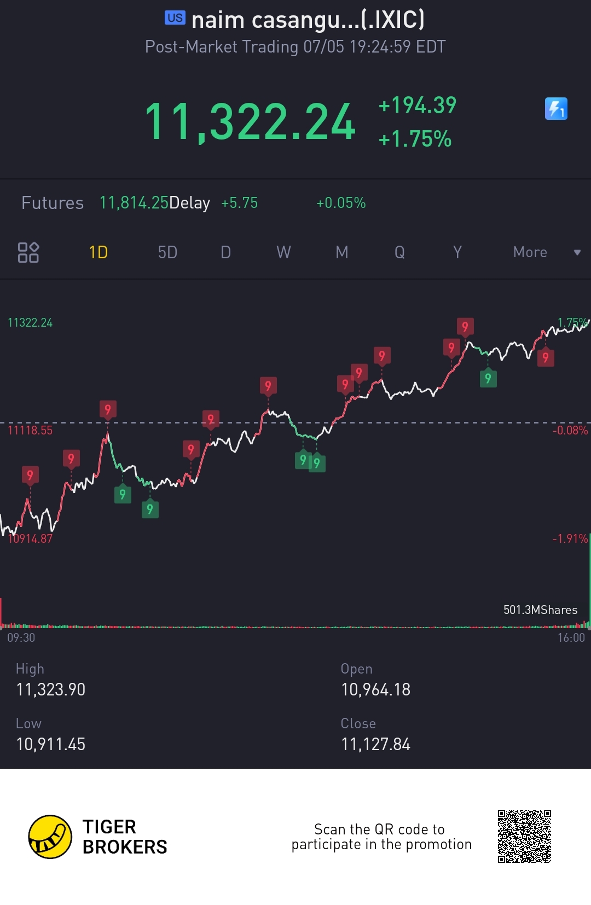Screen dimensions: 591x905
Task: Tap the volume bars strip under chart
Action: point(296,625)
